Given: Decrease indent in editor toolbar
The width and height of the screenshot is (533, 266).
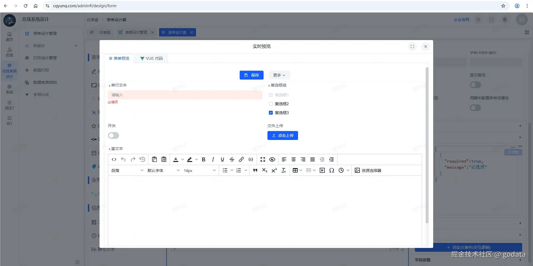Looking at the screenshot, I should 322,159.
